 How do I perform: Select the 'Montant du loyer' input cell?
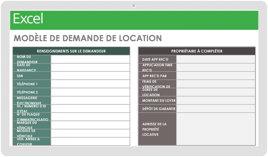point(216,100)
